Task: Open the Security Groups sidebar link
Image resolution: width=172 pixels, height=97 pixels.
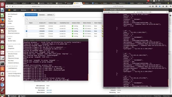Action: pos(13,54)
